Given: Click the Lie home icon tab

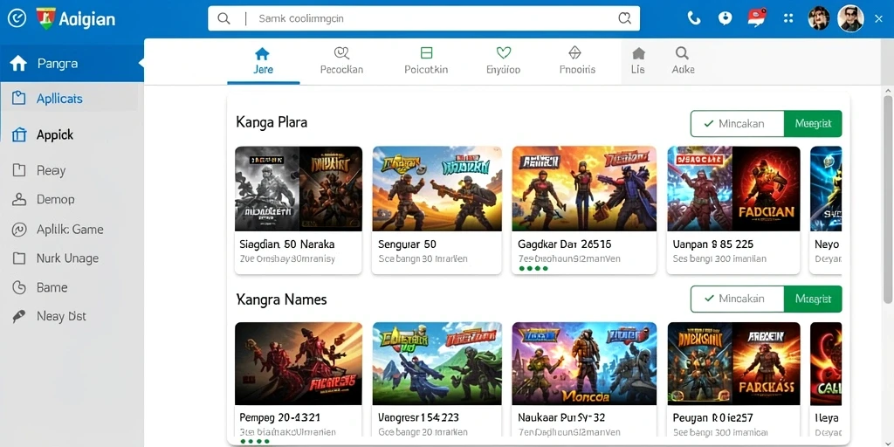Looking at the screenshot, I should click(x=638, y=61).
